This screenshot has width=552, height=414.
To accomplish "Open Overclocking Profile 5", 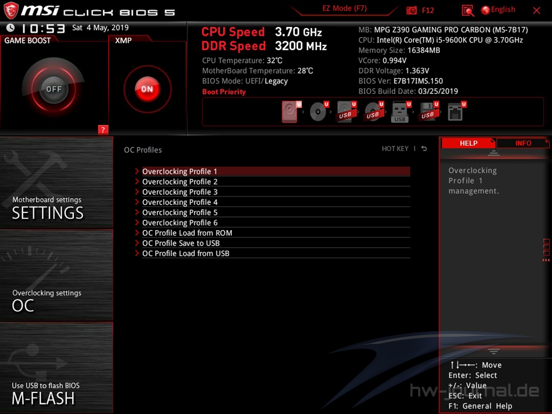I will coord(276,213).
